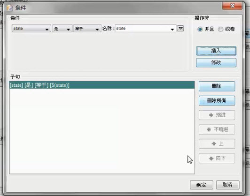
Task: Click the 插入 button
Action: 216,51
